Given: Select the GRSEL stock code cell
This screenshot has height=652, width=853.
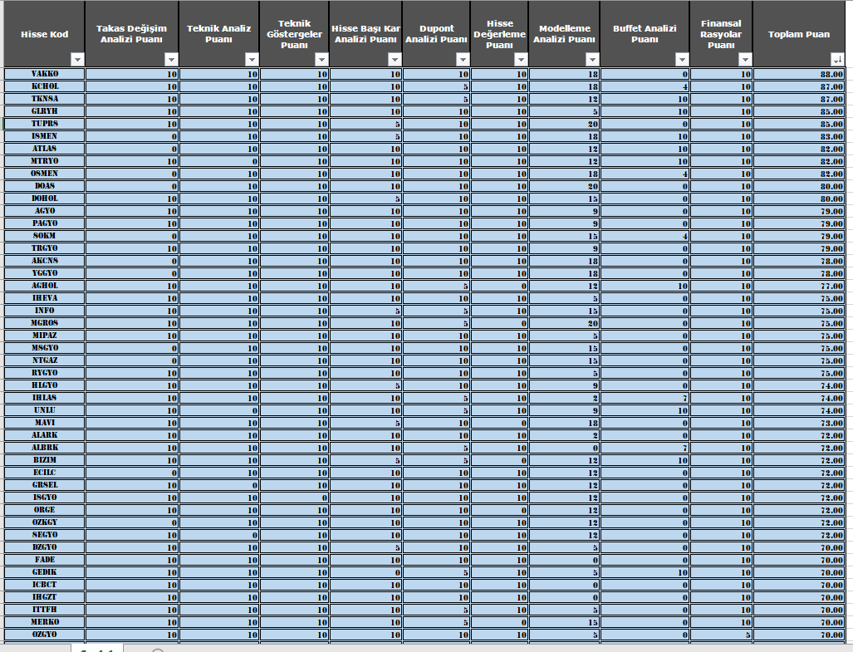Looking at the screenshot, I should [45, 485].
